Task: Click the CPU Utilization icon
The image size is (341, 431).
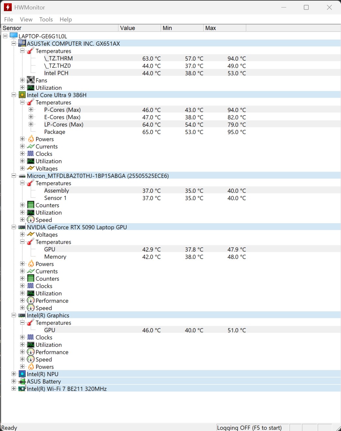Action: (31, 161)
